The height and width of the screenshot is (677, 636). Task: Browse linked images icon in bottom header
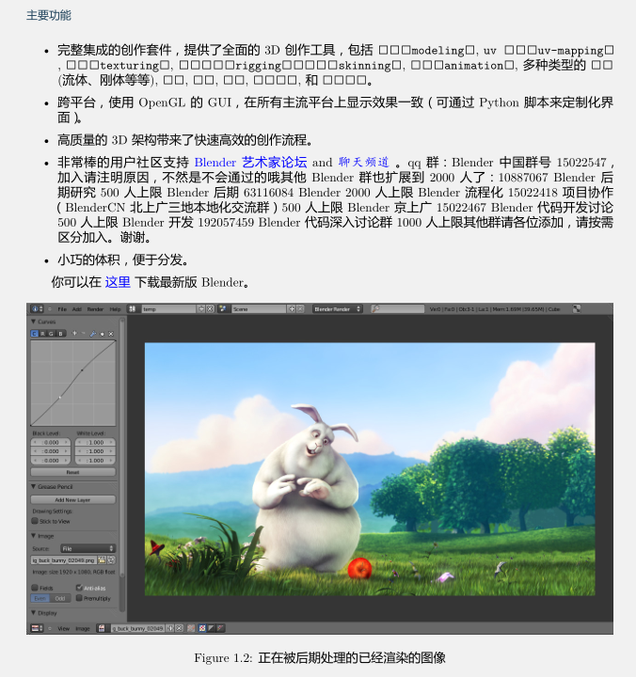102,628
